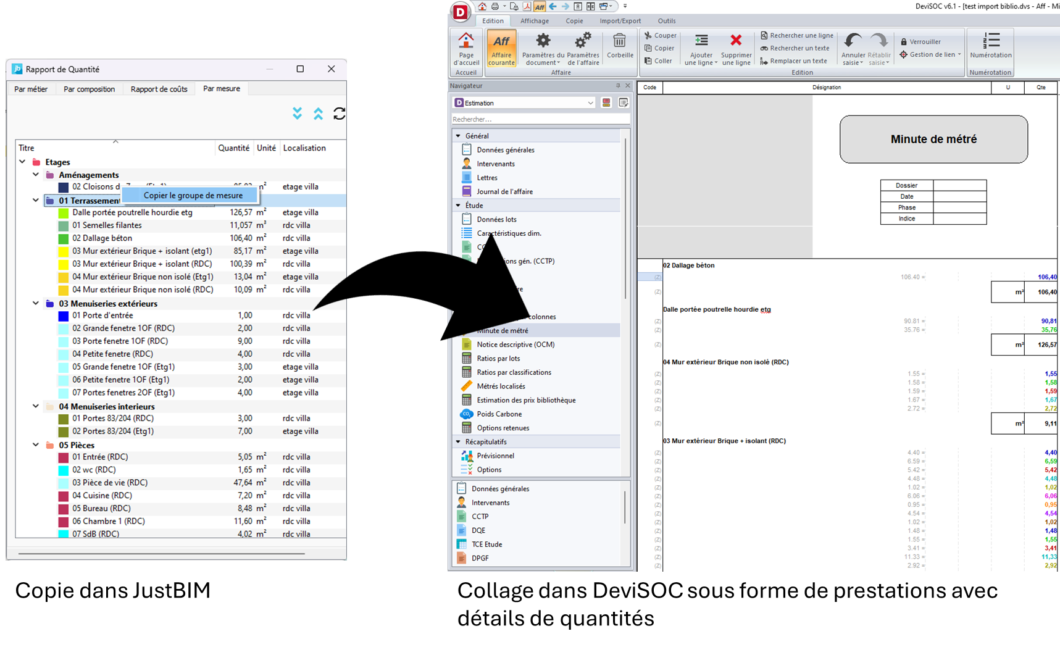Click the red icon beside Estimation dropdown
The image size is (1060, 647).
pyautogui.click(x=606, y=103)
